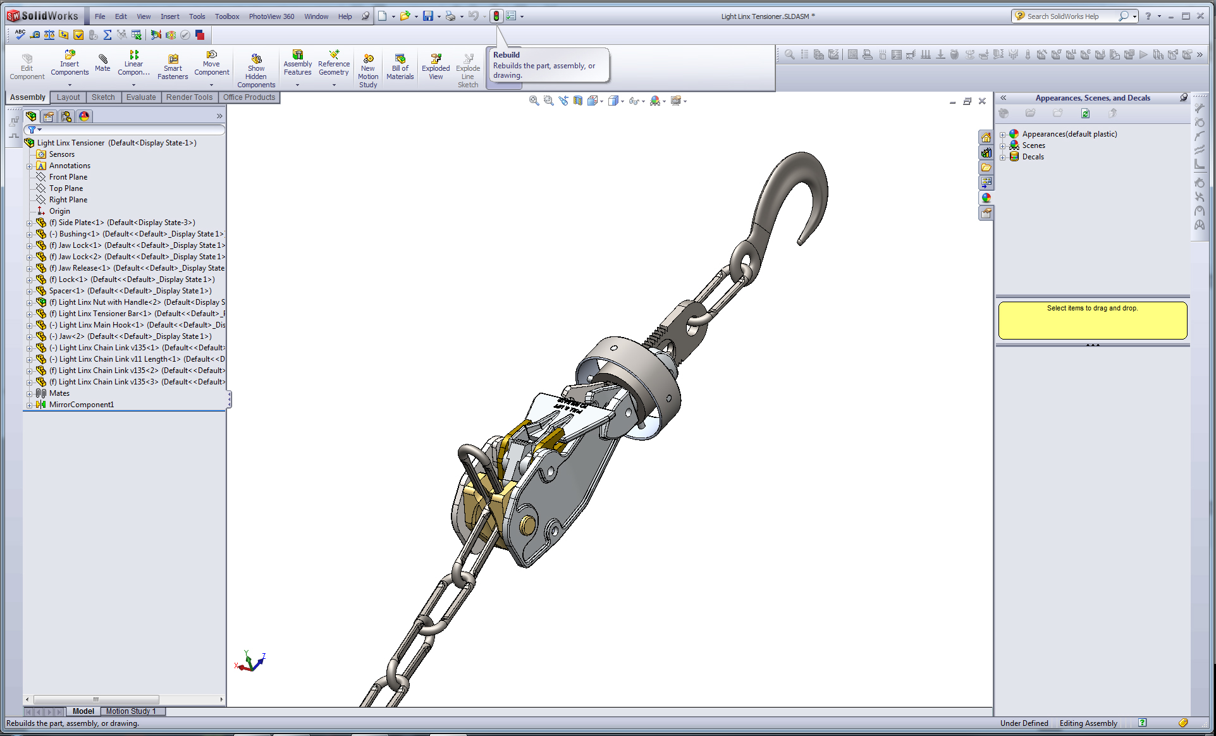Switch to the Evaluate tab
This screenshot has height=736, width=1216.
[140, 97]
